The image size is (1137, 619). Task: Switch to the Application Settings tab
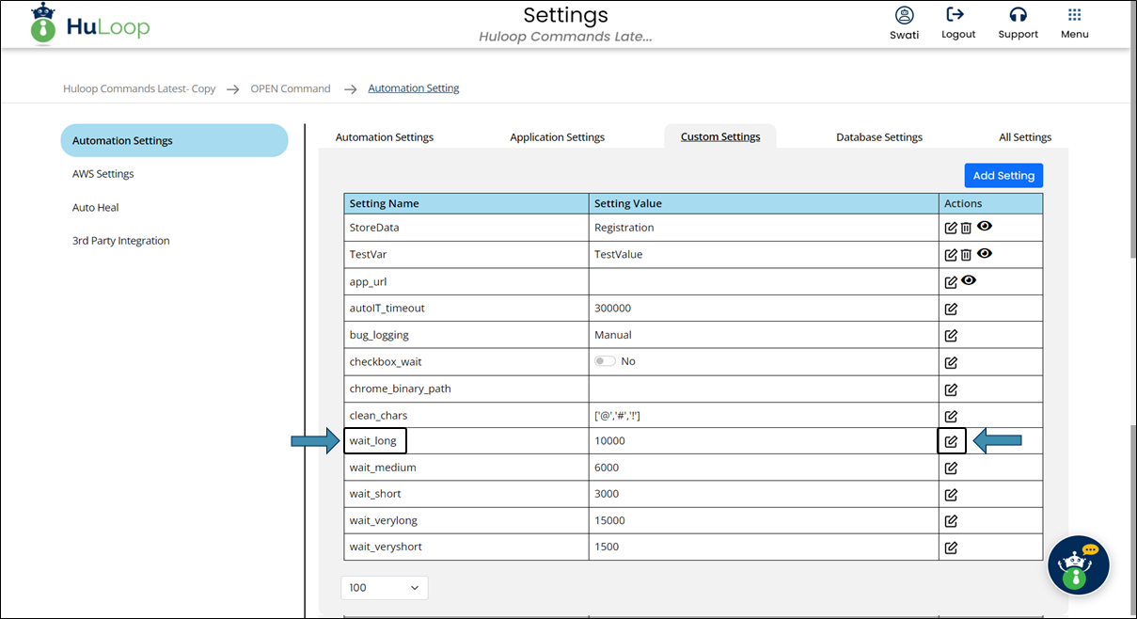558,137
